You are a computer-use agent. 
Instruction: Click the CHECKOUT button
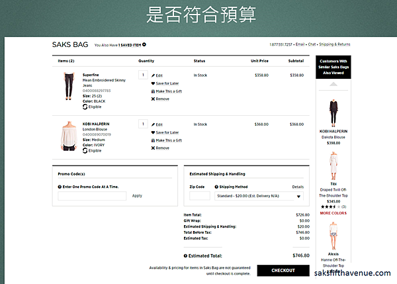[283, 271]
